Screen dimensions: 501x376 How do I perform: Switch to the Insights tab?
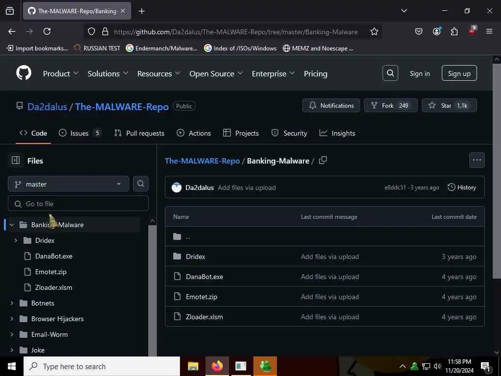[337, 133]
